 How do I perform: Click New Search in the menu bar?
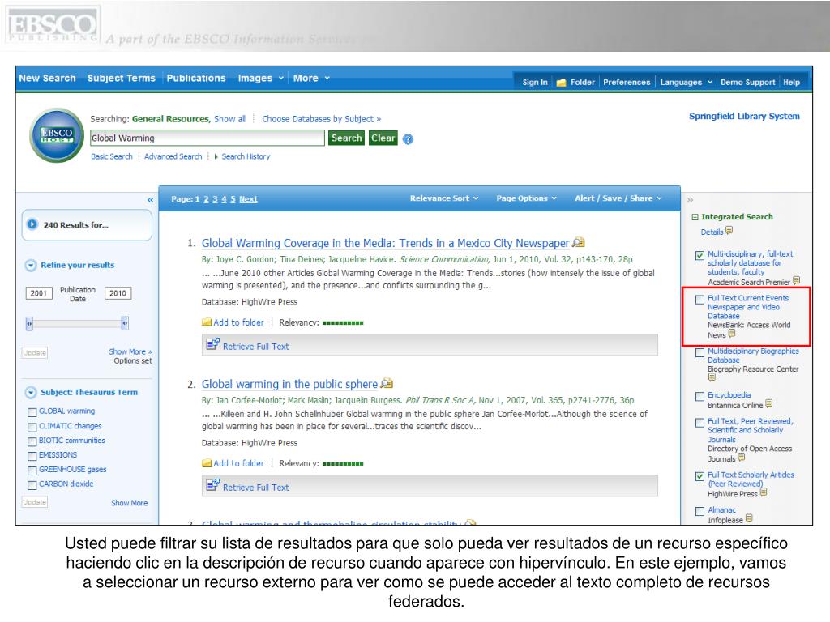48,79
